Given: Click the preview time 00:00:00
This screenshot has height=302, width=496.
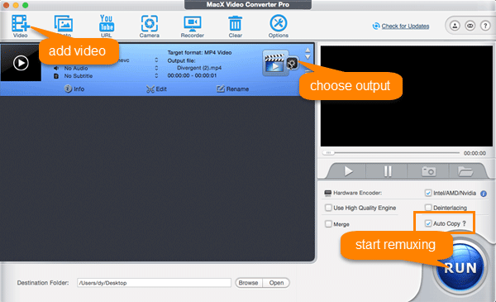Looking at the screenshot, I should point(475,153).
